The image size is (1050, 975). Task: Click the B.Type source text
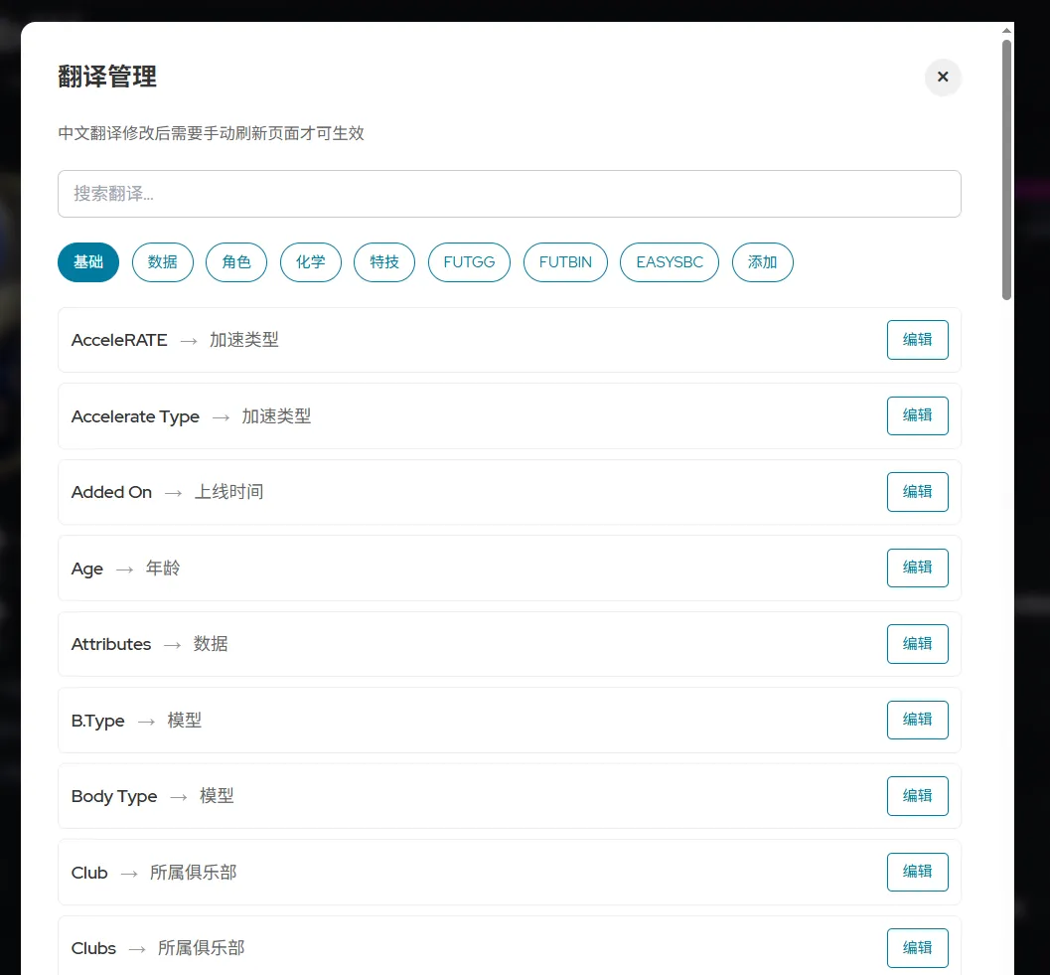point(97,721)
